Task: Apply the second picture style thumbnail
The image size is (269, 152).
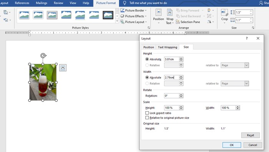Action: coord(38,15)
